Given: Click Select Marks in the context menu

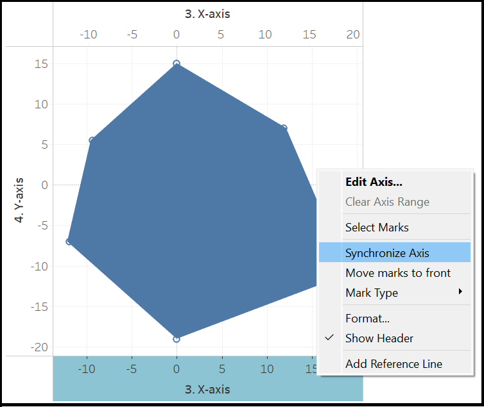Looking at the screenshot, I should (x=377, y=228).
